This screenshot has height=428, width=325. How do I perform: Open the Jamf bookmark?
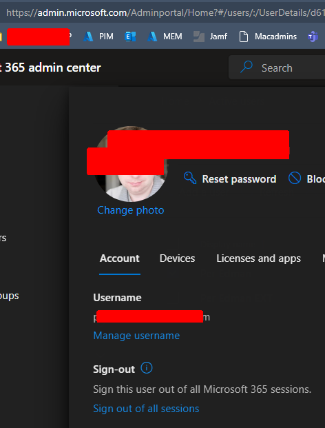(210, 37)
